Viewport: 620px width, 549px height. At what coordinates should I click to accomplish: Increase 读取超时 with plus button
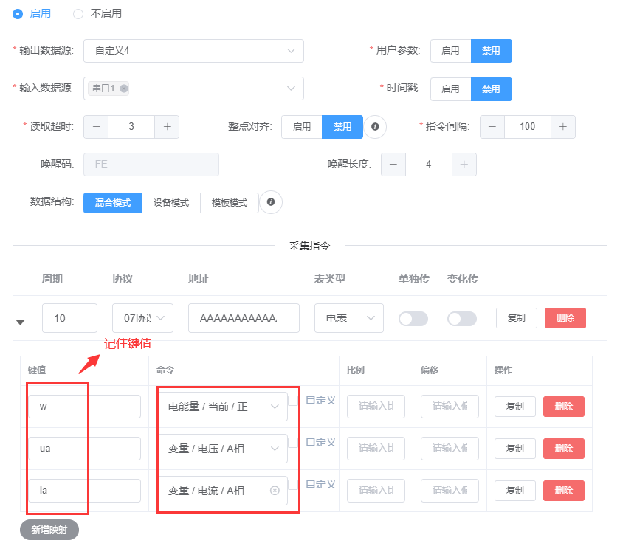(x=167, y=127)
